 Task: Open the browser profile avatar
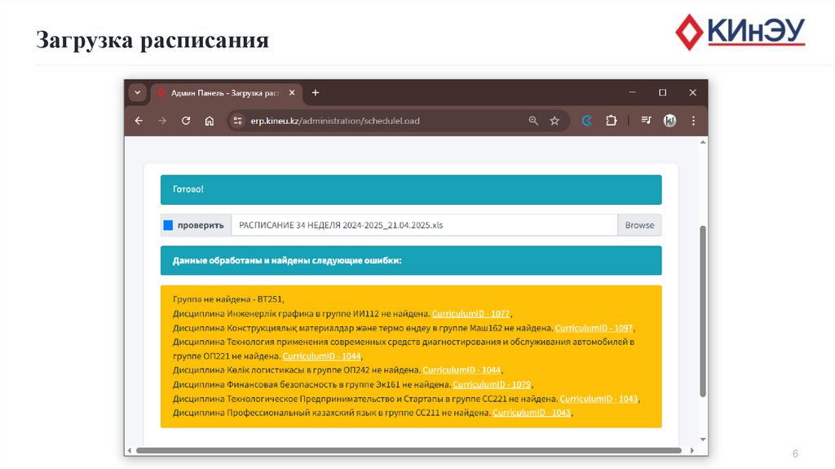pyautogui.click(x=670, y=121)
